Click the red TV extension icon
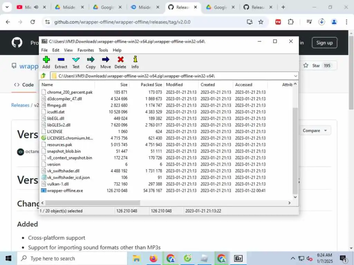Viewport: 354px width, 265px height. pos(278,22)
